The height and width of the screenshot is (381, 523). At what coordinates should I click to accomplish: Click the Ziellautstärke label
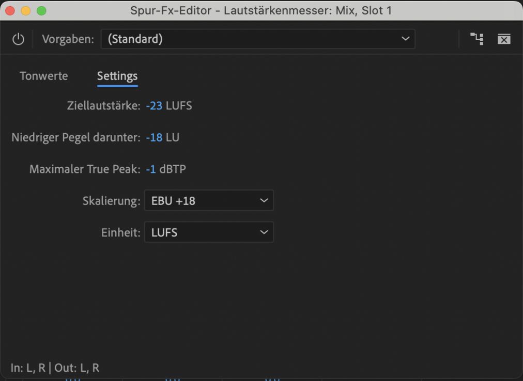(x=103, y=106)
